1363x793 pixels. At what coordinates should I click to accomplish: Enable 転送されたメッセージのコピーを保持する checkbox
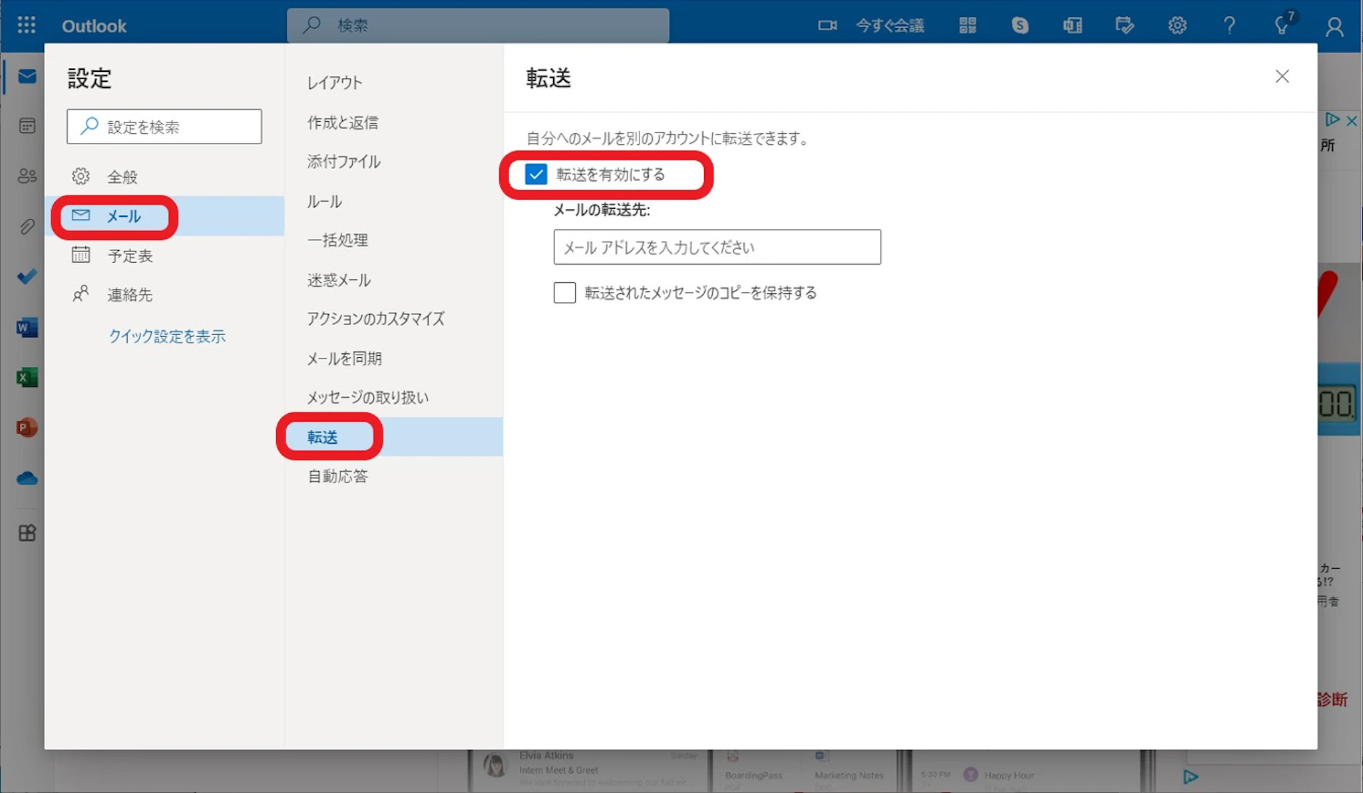564,293
